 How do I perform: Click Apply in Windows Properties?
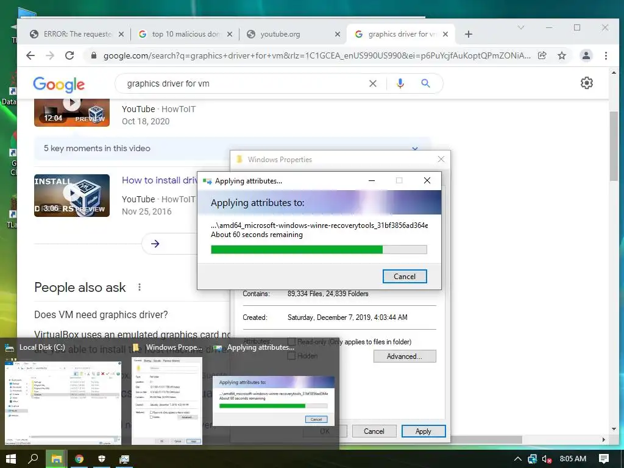coord(423,431)
